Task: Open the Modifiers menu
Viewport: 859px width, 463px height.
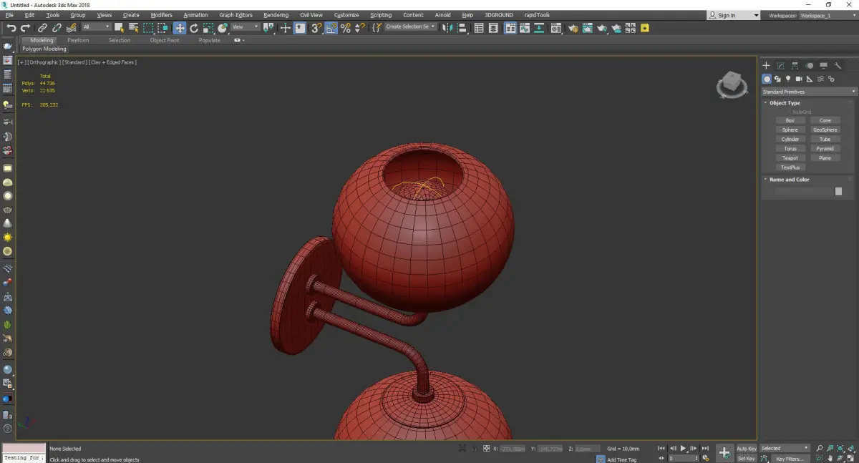Action: click(x=161, y=15)
